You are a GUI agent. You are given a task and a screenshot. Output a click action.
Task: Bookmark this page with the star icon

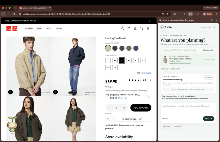[168, 14]
